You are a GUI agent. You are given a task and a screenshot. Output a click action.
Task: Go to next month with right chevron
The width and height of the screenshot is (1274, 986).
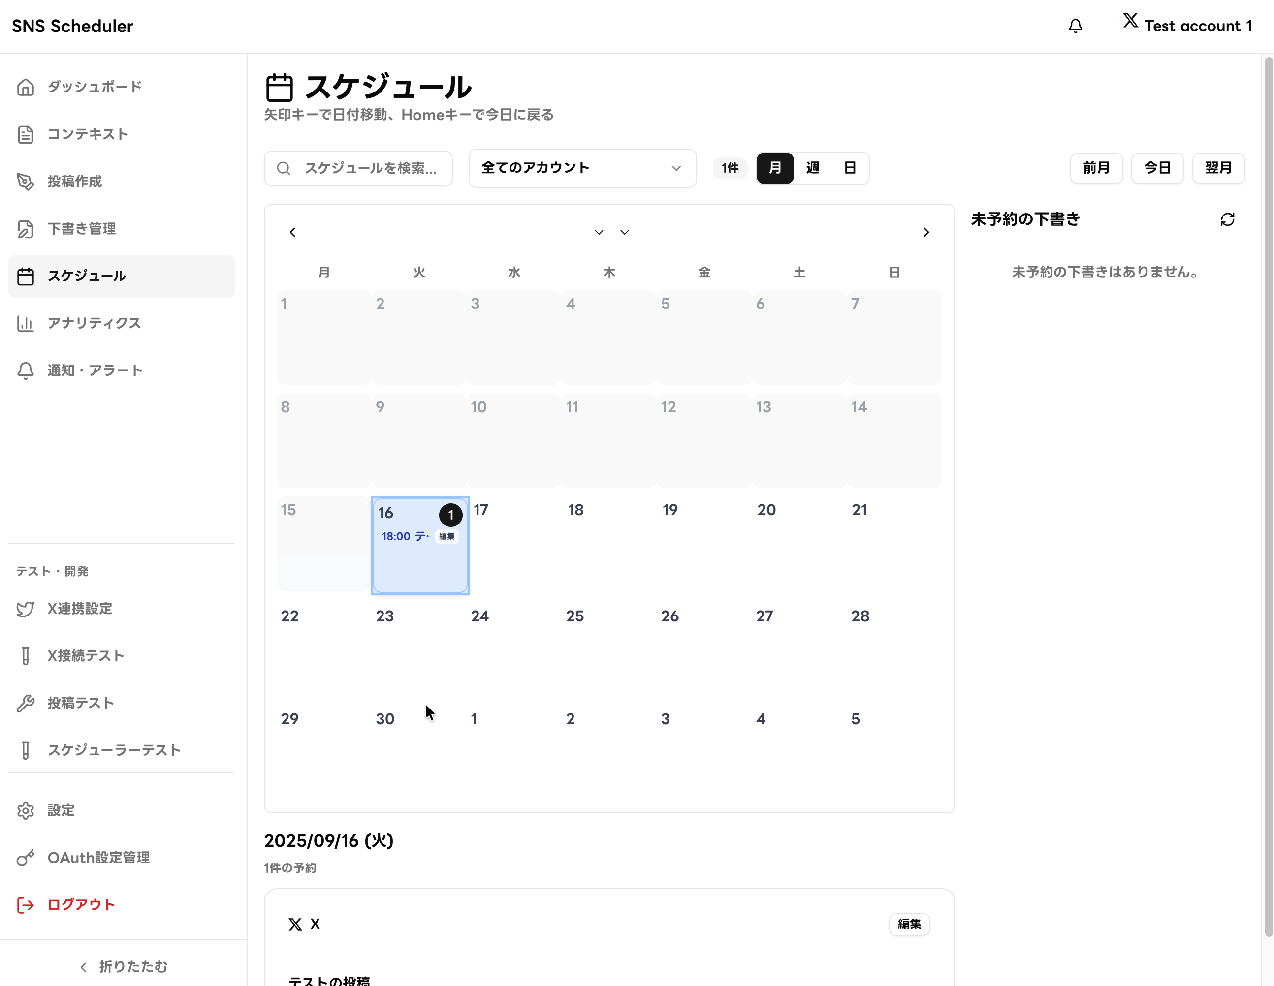point(926,233)
